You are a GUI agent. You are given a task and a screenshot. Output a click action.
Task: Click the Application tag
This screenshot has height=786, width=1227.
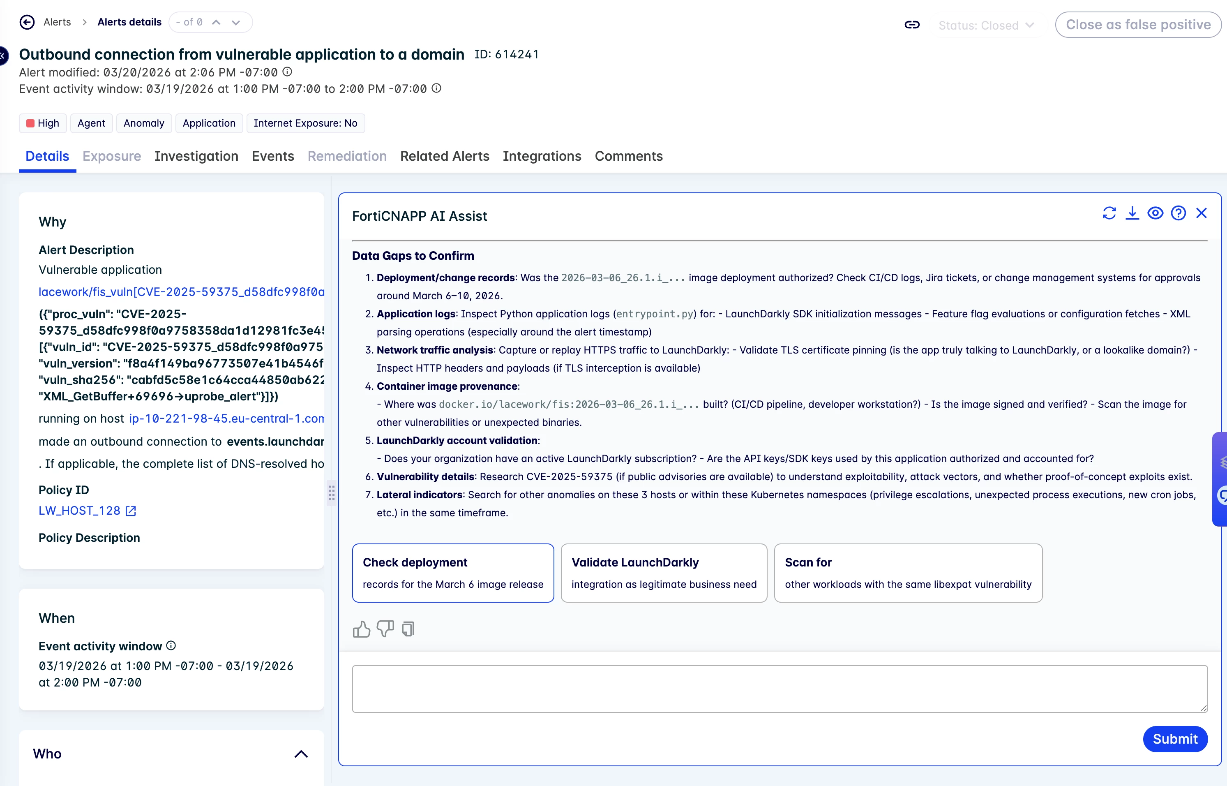coord(209,123)
